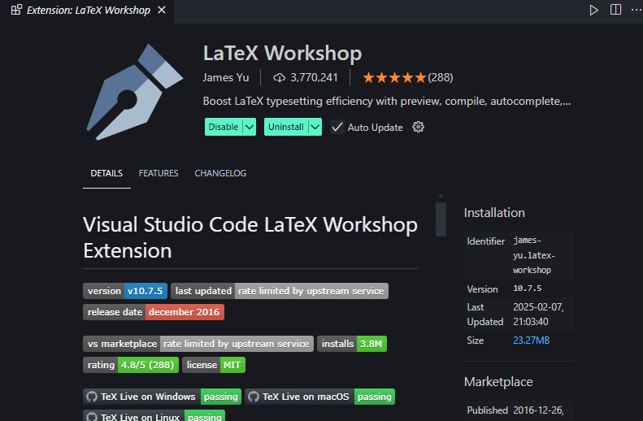
Task: Click the (288) ratings count
Action: pos(441,77)
